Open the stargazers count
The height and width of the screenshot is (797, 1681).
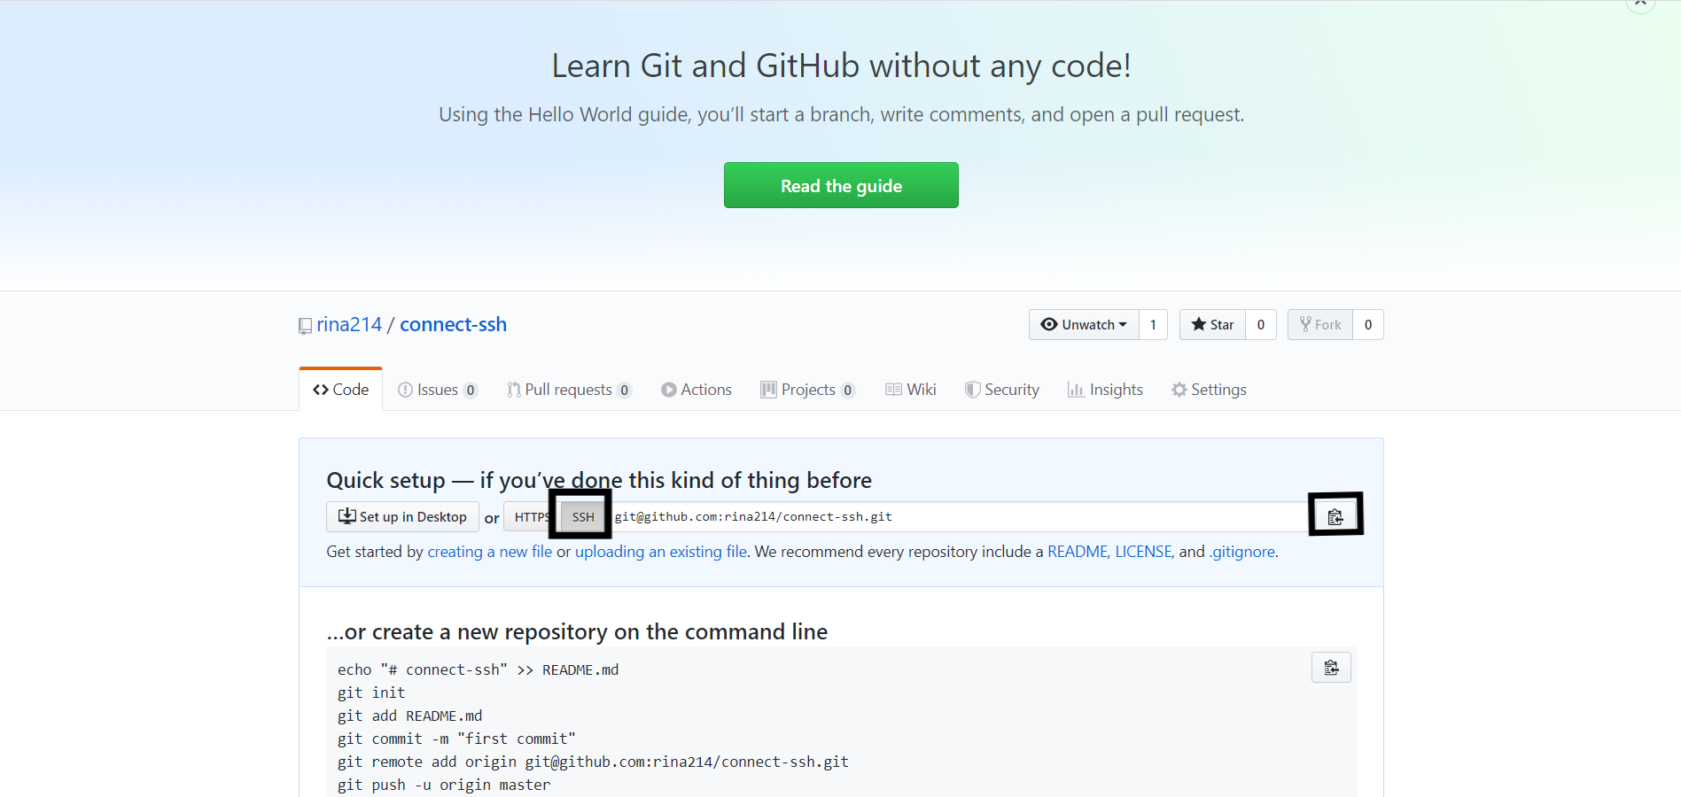pyautogui.click(x=1261, y=325)
